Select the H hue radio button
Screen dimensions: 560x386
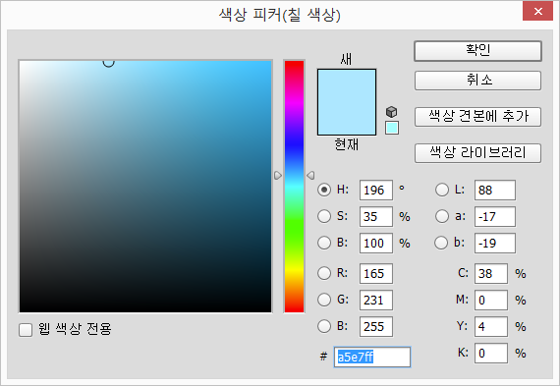click(324, 190)
